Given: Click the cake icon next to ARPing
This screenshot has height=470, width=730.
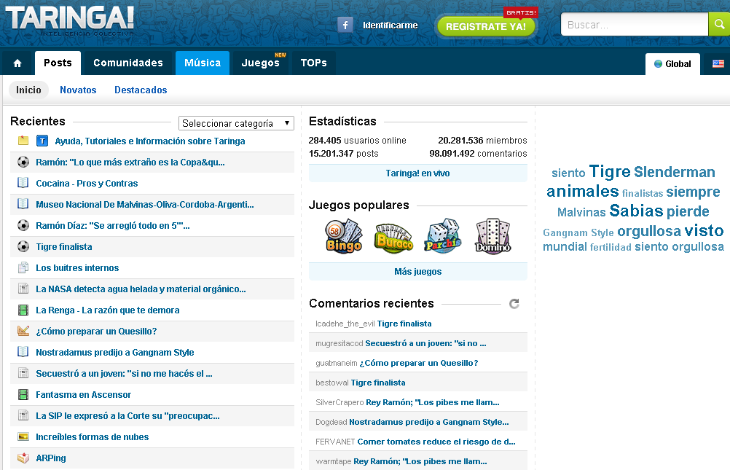Looking at the screenshot, I should click(x=23, y=458).
